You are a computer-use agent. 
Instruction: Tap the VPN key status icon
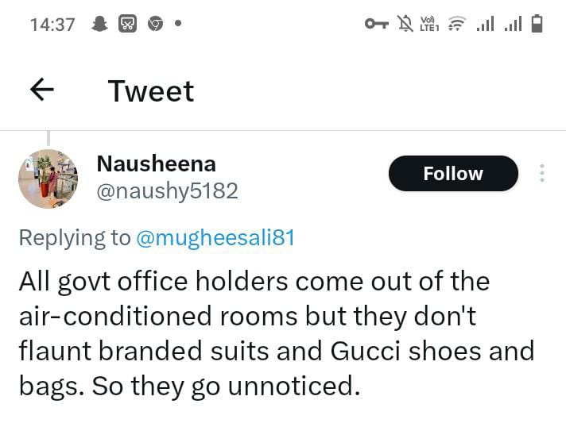point(376,25)
